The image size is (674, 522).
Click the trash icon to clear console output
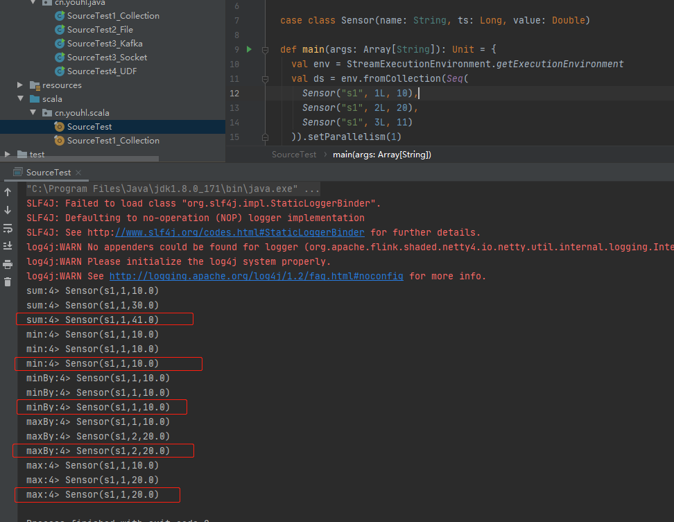coord(8,282)
